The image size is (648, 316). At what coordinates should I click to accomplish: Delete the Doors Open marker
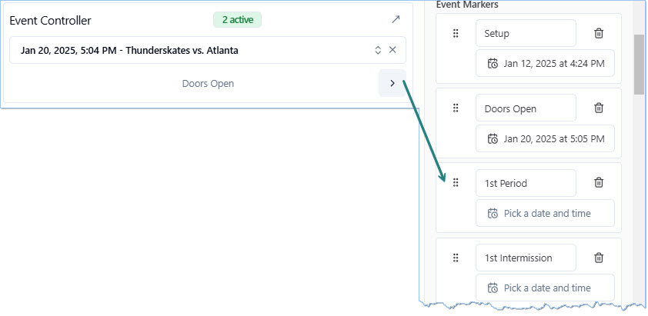[599, 108]
